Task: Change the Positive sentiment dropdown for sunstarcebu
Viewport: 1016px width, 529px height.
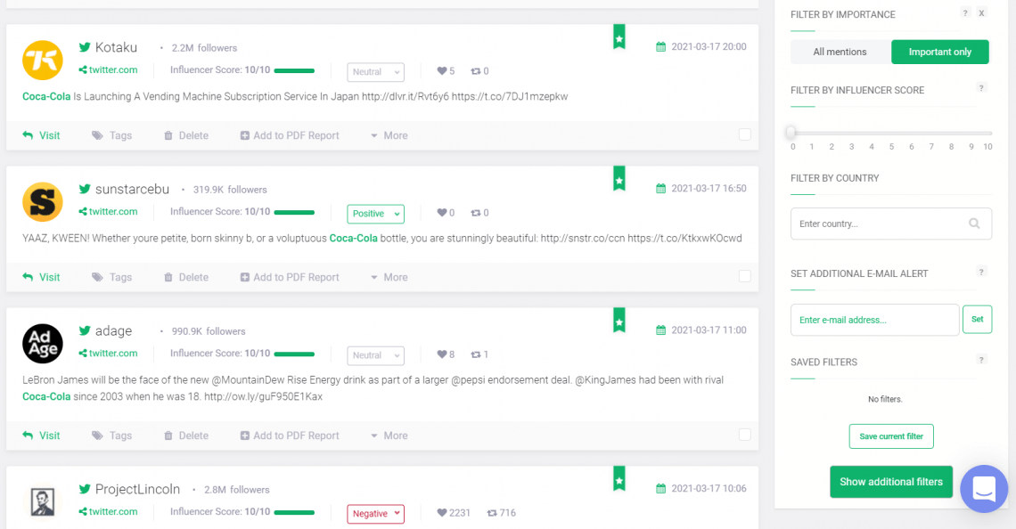Action: click(x=376, y=214)
